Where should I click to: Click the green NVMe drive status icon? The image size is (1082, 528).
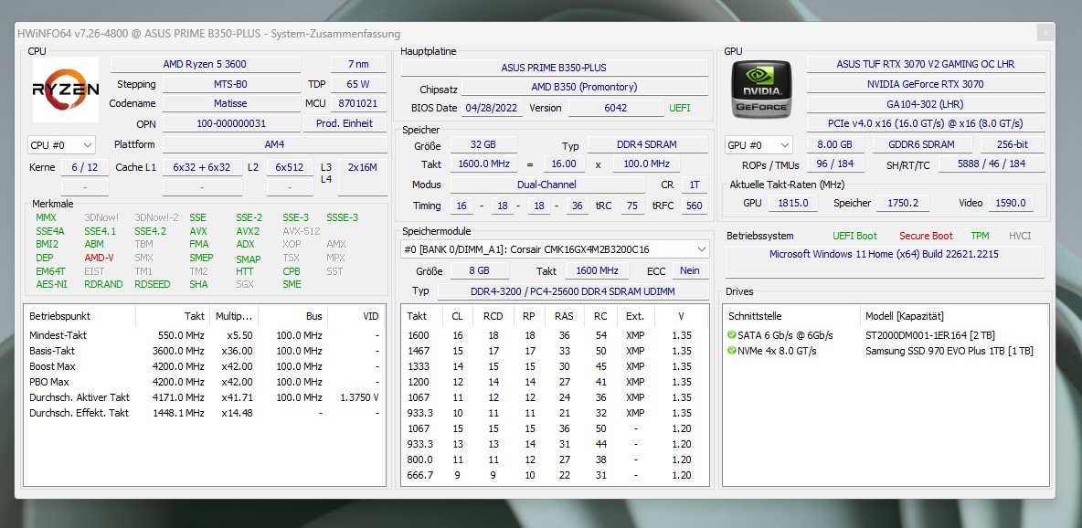click(731, 351)
